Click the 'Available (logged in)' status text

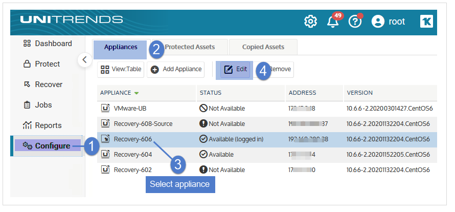tap(236, 139)
